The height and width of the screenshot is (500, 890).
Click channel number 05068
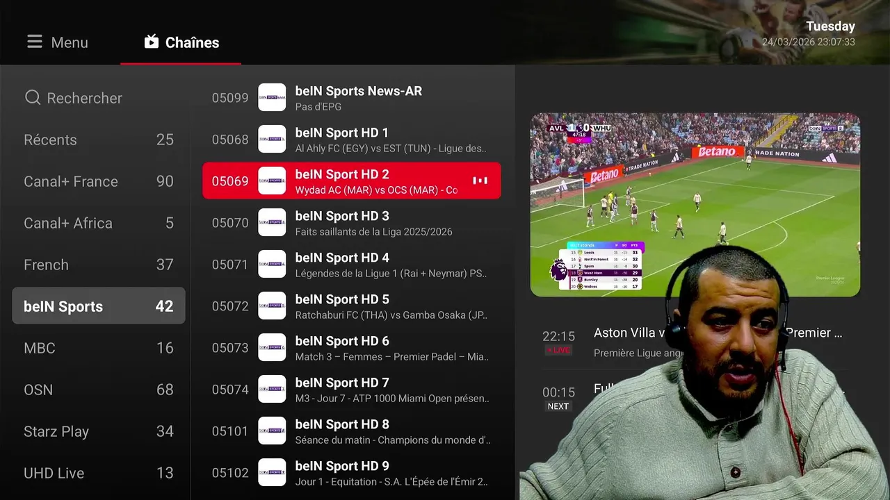point(230,140)
